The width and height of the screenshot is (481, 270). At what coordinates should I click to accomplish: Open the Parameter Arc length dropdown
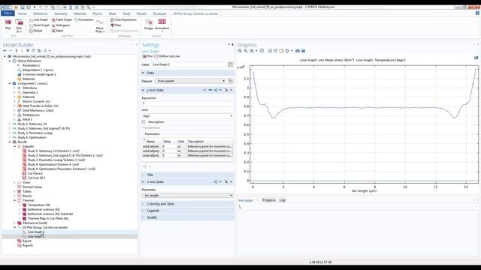click(x=187, y=195)
